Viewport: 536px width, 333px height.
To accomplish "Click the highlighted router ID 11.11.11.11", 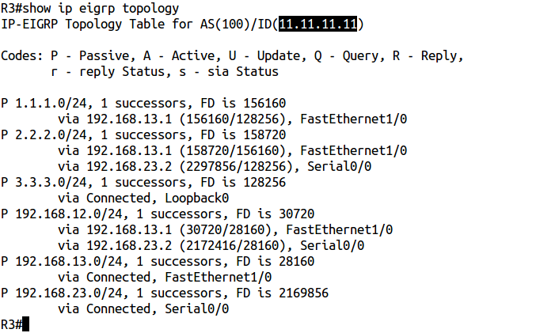I will [x=320, y=25].
